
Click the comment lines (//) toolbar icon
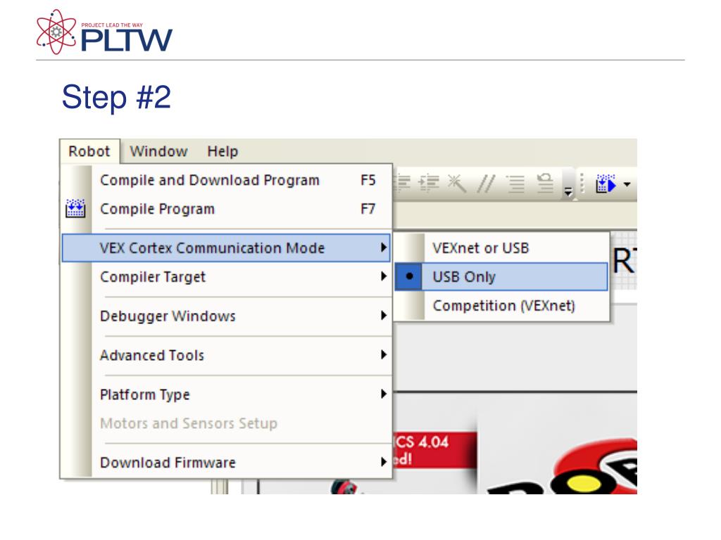(x=487, y=184)
